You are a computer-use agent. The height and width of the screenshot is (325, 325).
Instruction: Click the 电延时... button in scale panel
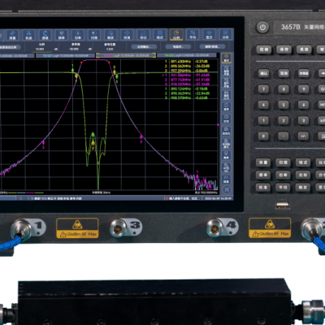pyautogui.click(x=177, y=47)
